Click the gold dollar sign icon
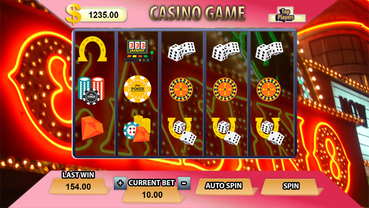This screenshot has width=369, height=208. click(x=73, y=14)
